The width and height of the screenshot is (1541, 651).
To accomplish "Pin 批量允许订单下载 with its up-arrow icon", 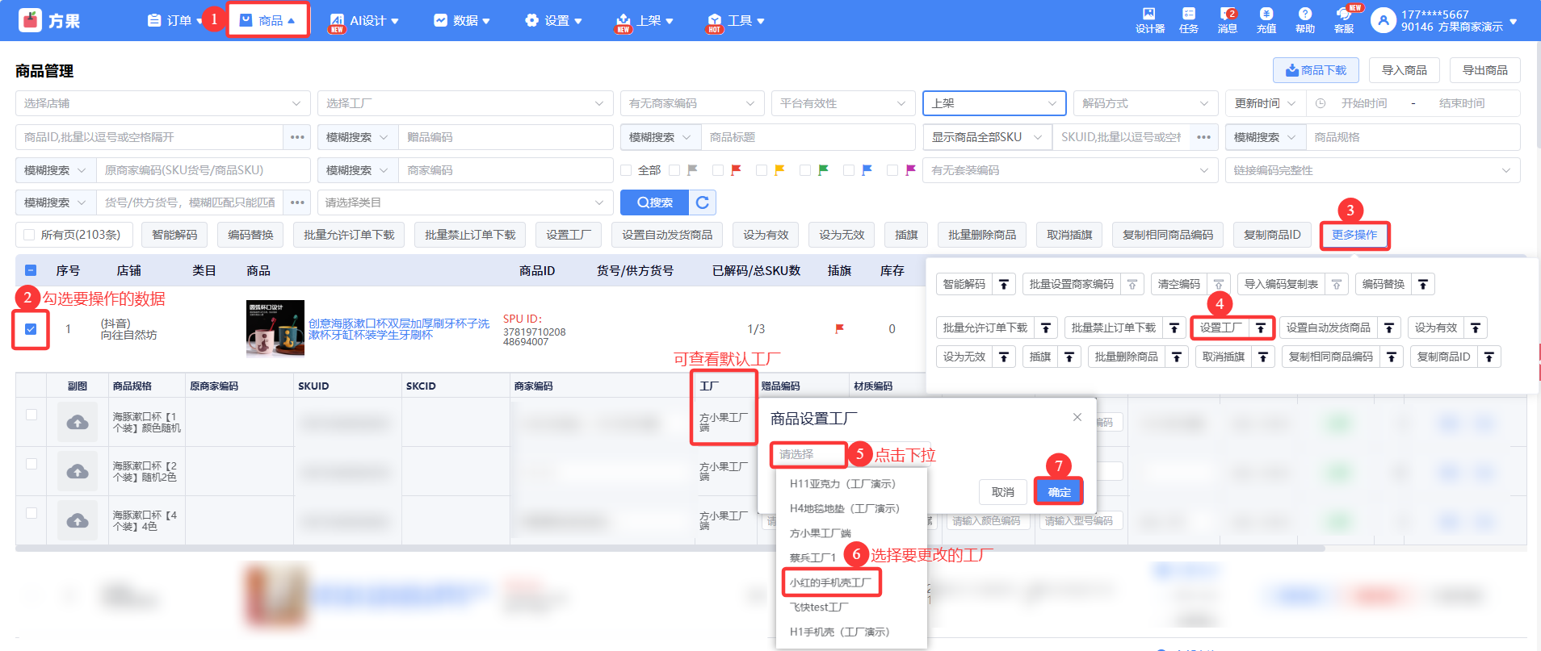I will (x=1046, y=328).
